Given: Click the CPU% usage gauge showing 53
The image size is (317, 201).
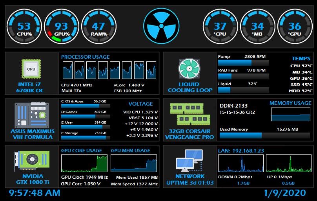Looking at the screenshot, I should [x=24, y=27].
